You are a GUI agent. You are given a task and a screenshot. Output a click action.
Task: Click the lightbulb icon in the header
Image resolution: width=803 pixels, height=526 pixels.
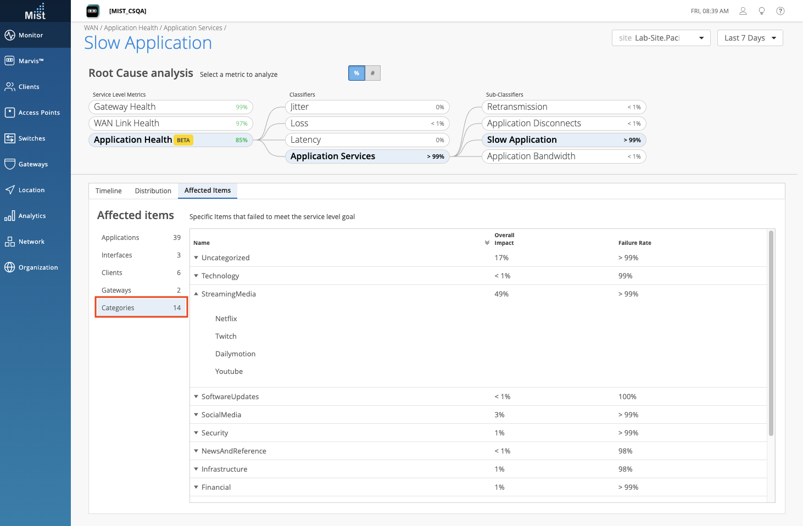(762, 11)
